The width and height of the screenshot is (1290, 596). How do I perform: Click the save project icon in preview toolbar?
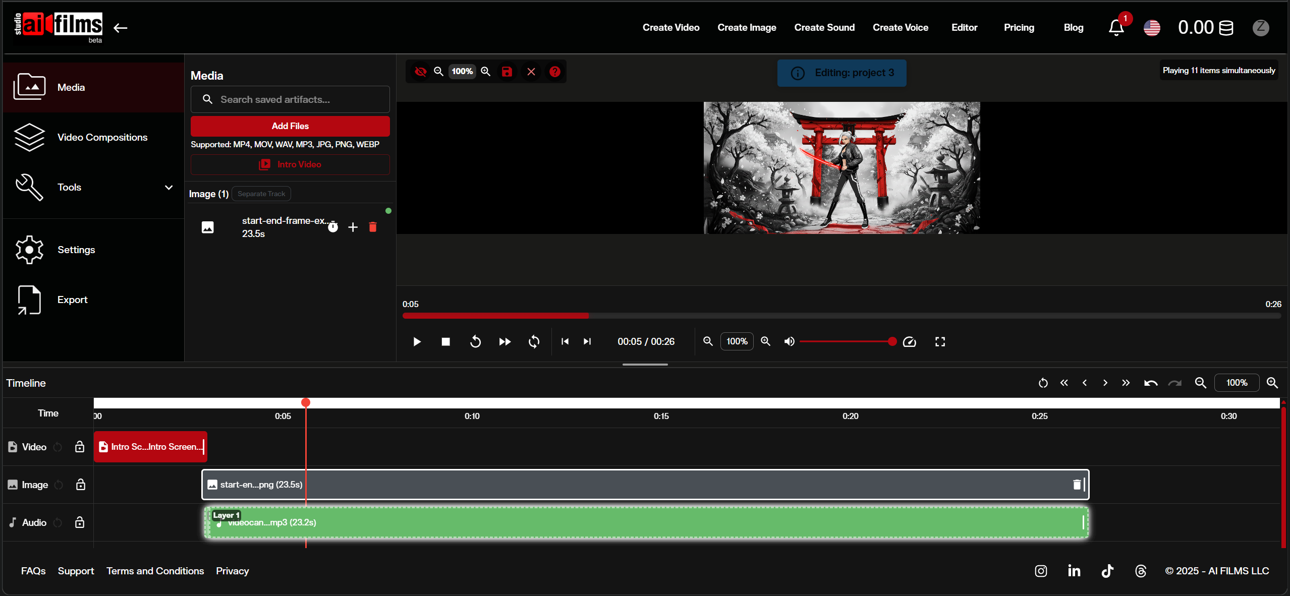[x=507, y=72]
